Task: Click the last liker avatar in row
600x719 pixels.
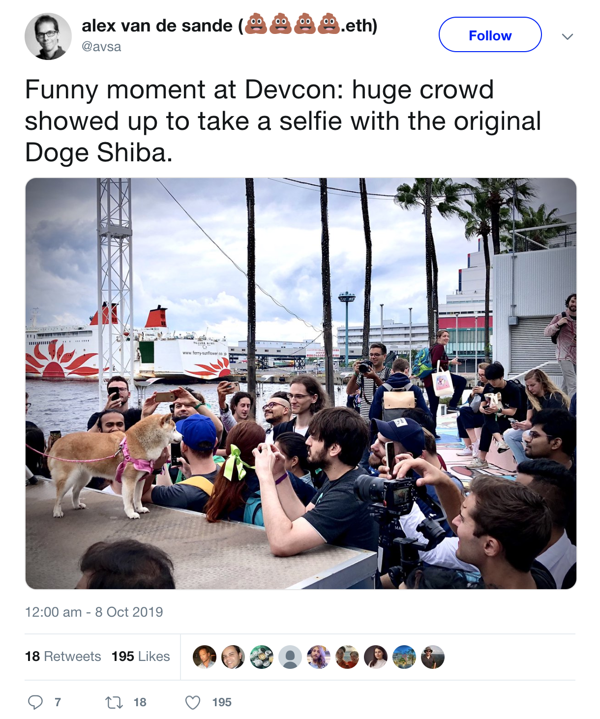Action: (x=433, y=657)
